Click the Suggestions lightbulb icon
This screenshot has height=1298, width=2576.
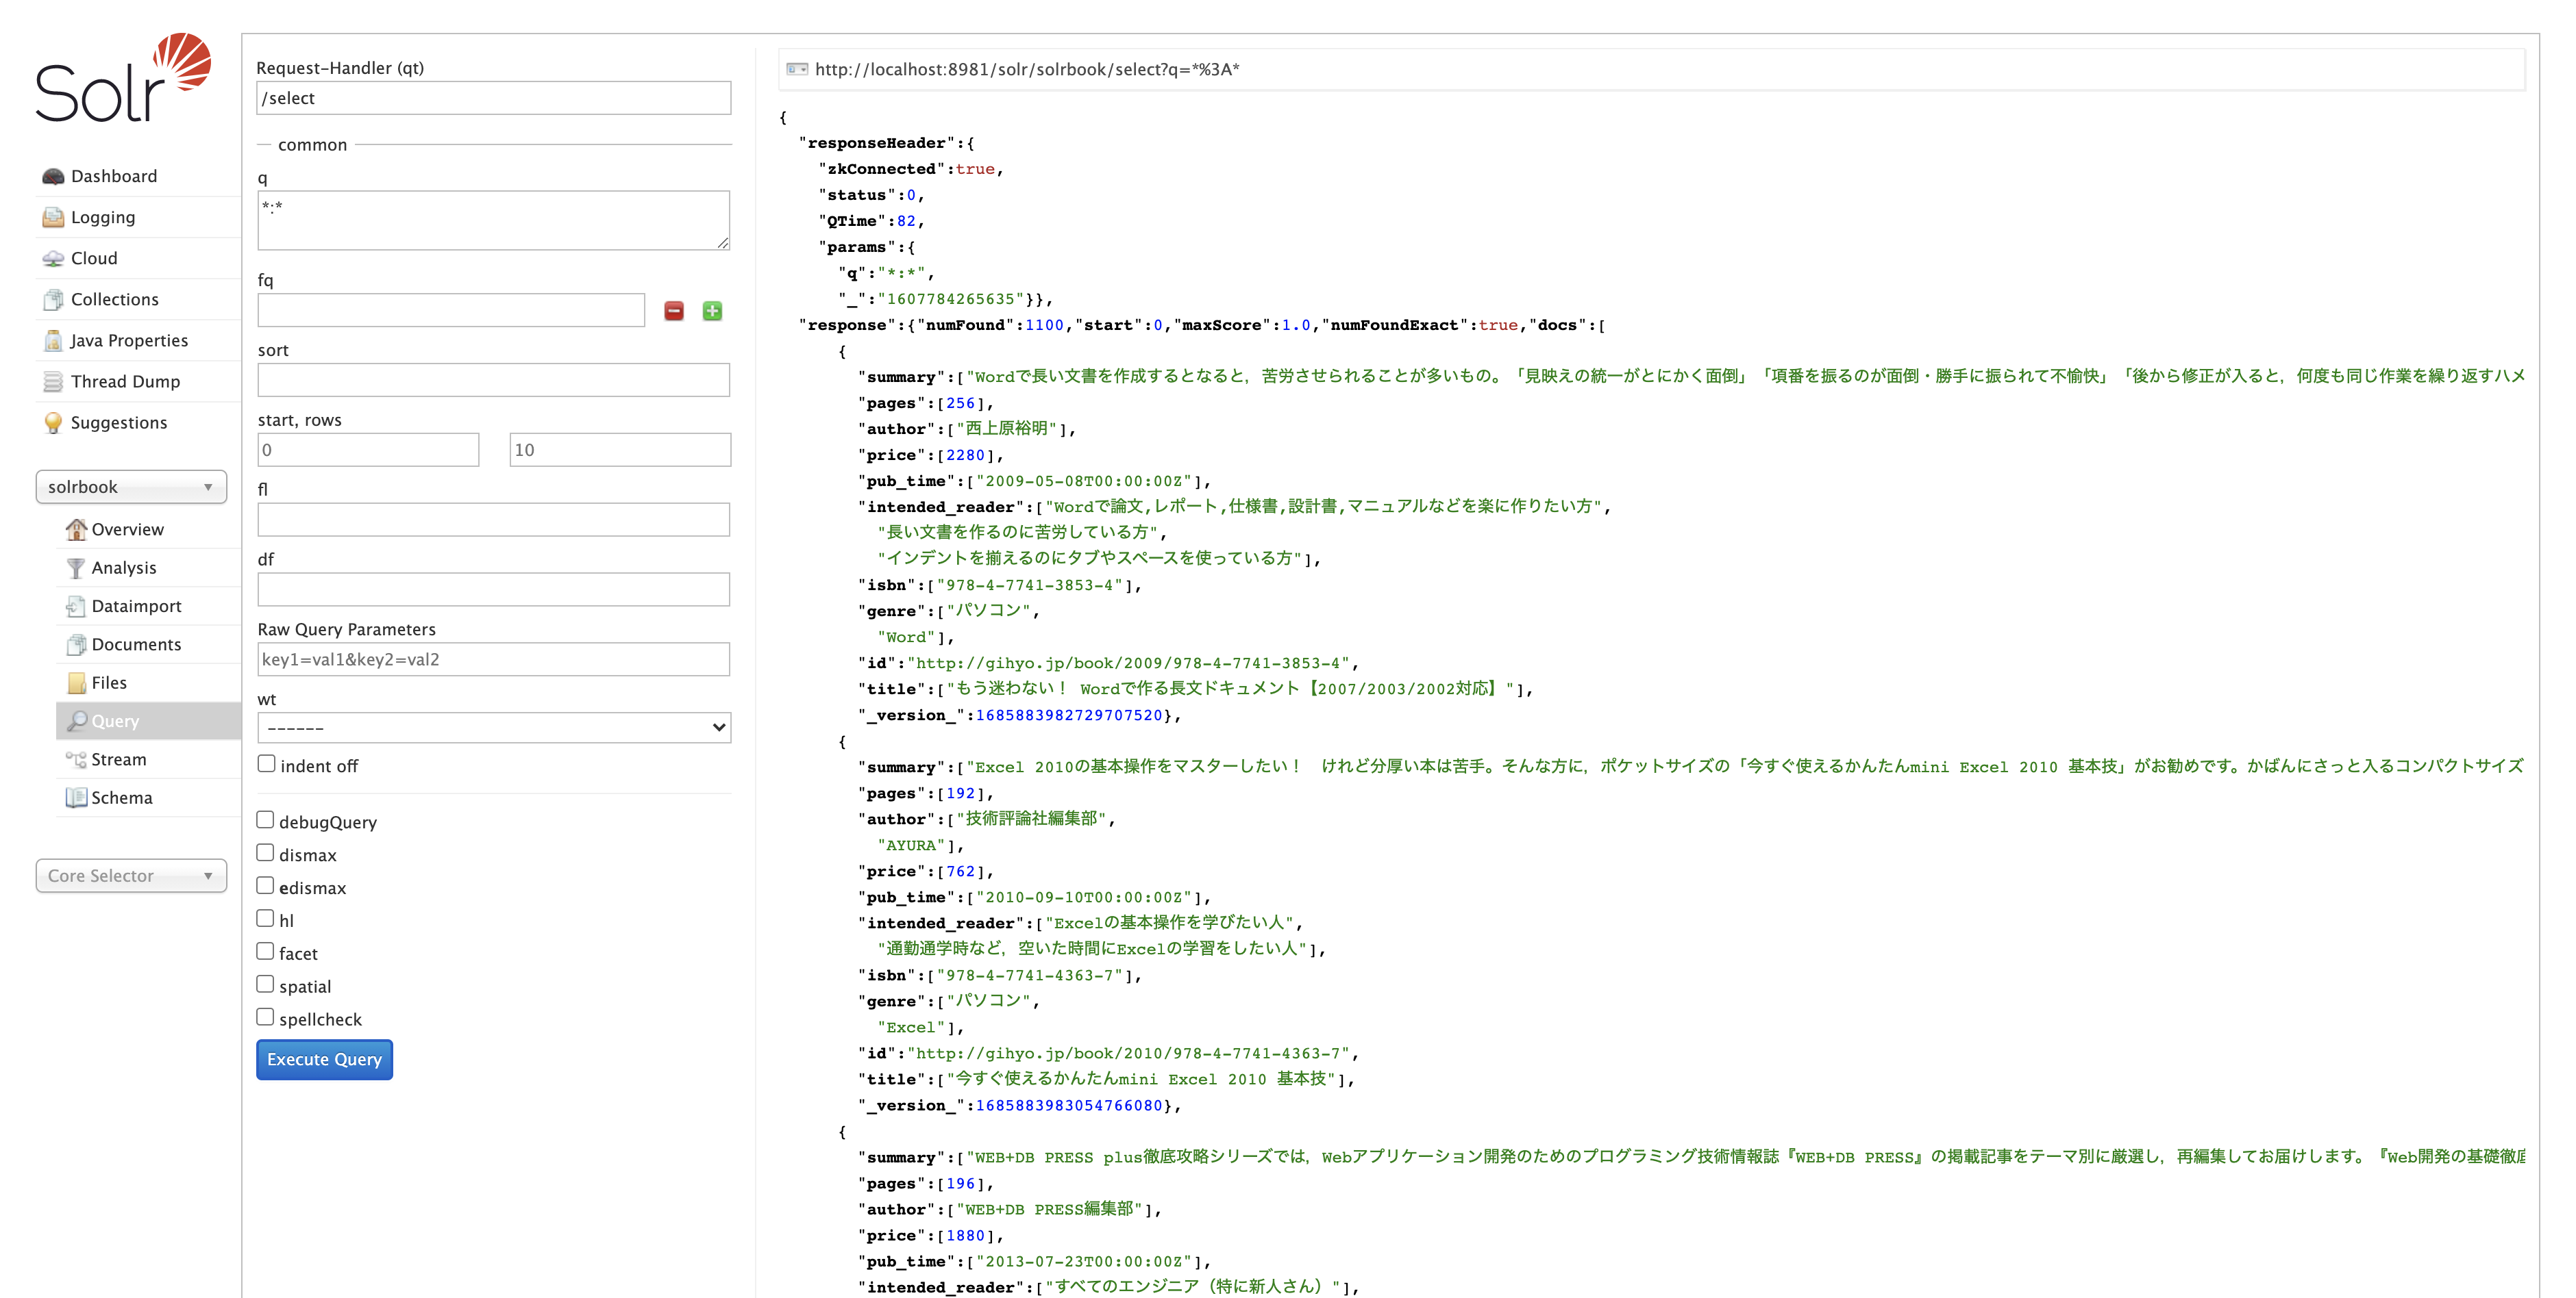[x=53, y=422]
